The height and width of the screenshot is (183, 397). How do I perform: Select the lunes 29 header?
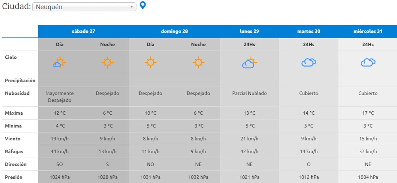click(x=249, y=31)
